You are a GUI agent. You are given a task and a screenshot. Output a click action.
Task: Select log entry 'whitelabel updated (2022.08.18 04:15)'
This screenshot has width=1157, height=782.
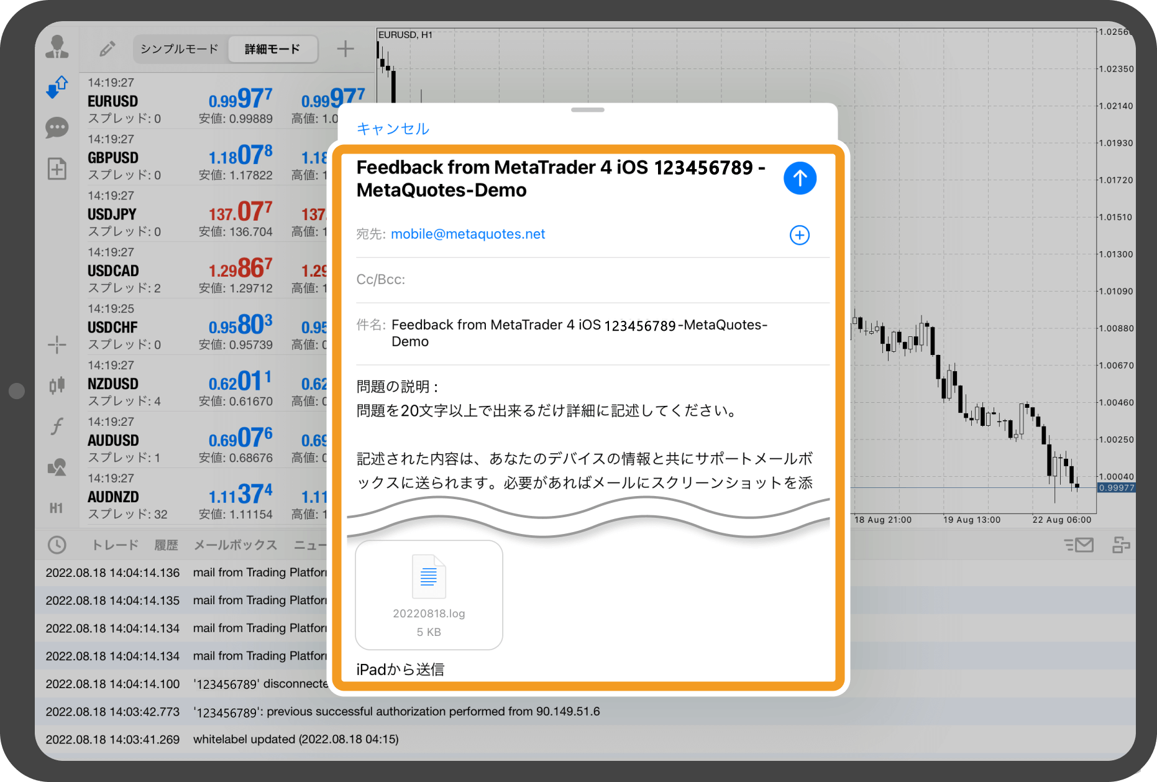[x=585, y=739]
